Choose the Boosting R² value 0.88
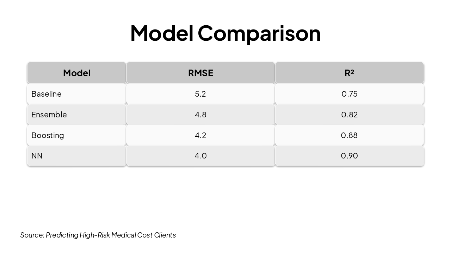Image resolution: width=451 pixels, height=253 pixels. tap(349, 135)
